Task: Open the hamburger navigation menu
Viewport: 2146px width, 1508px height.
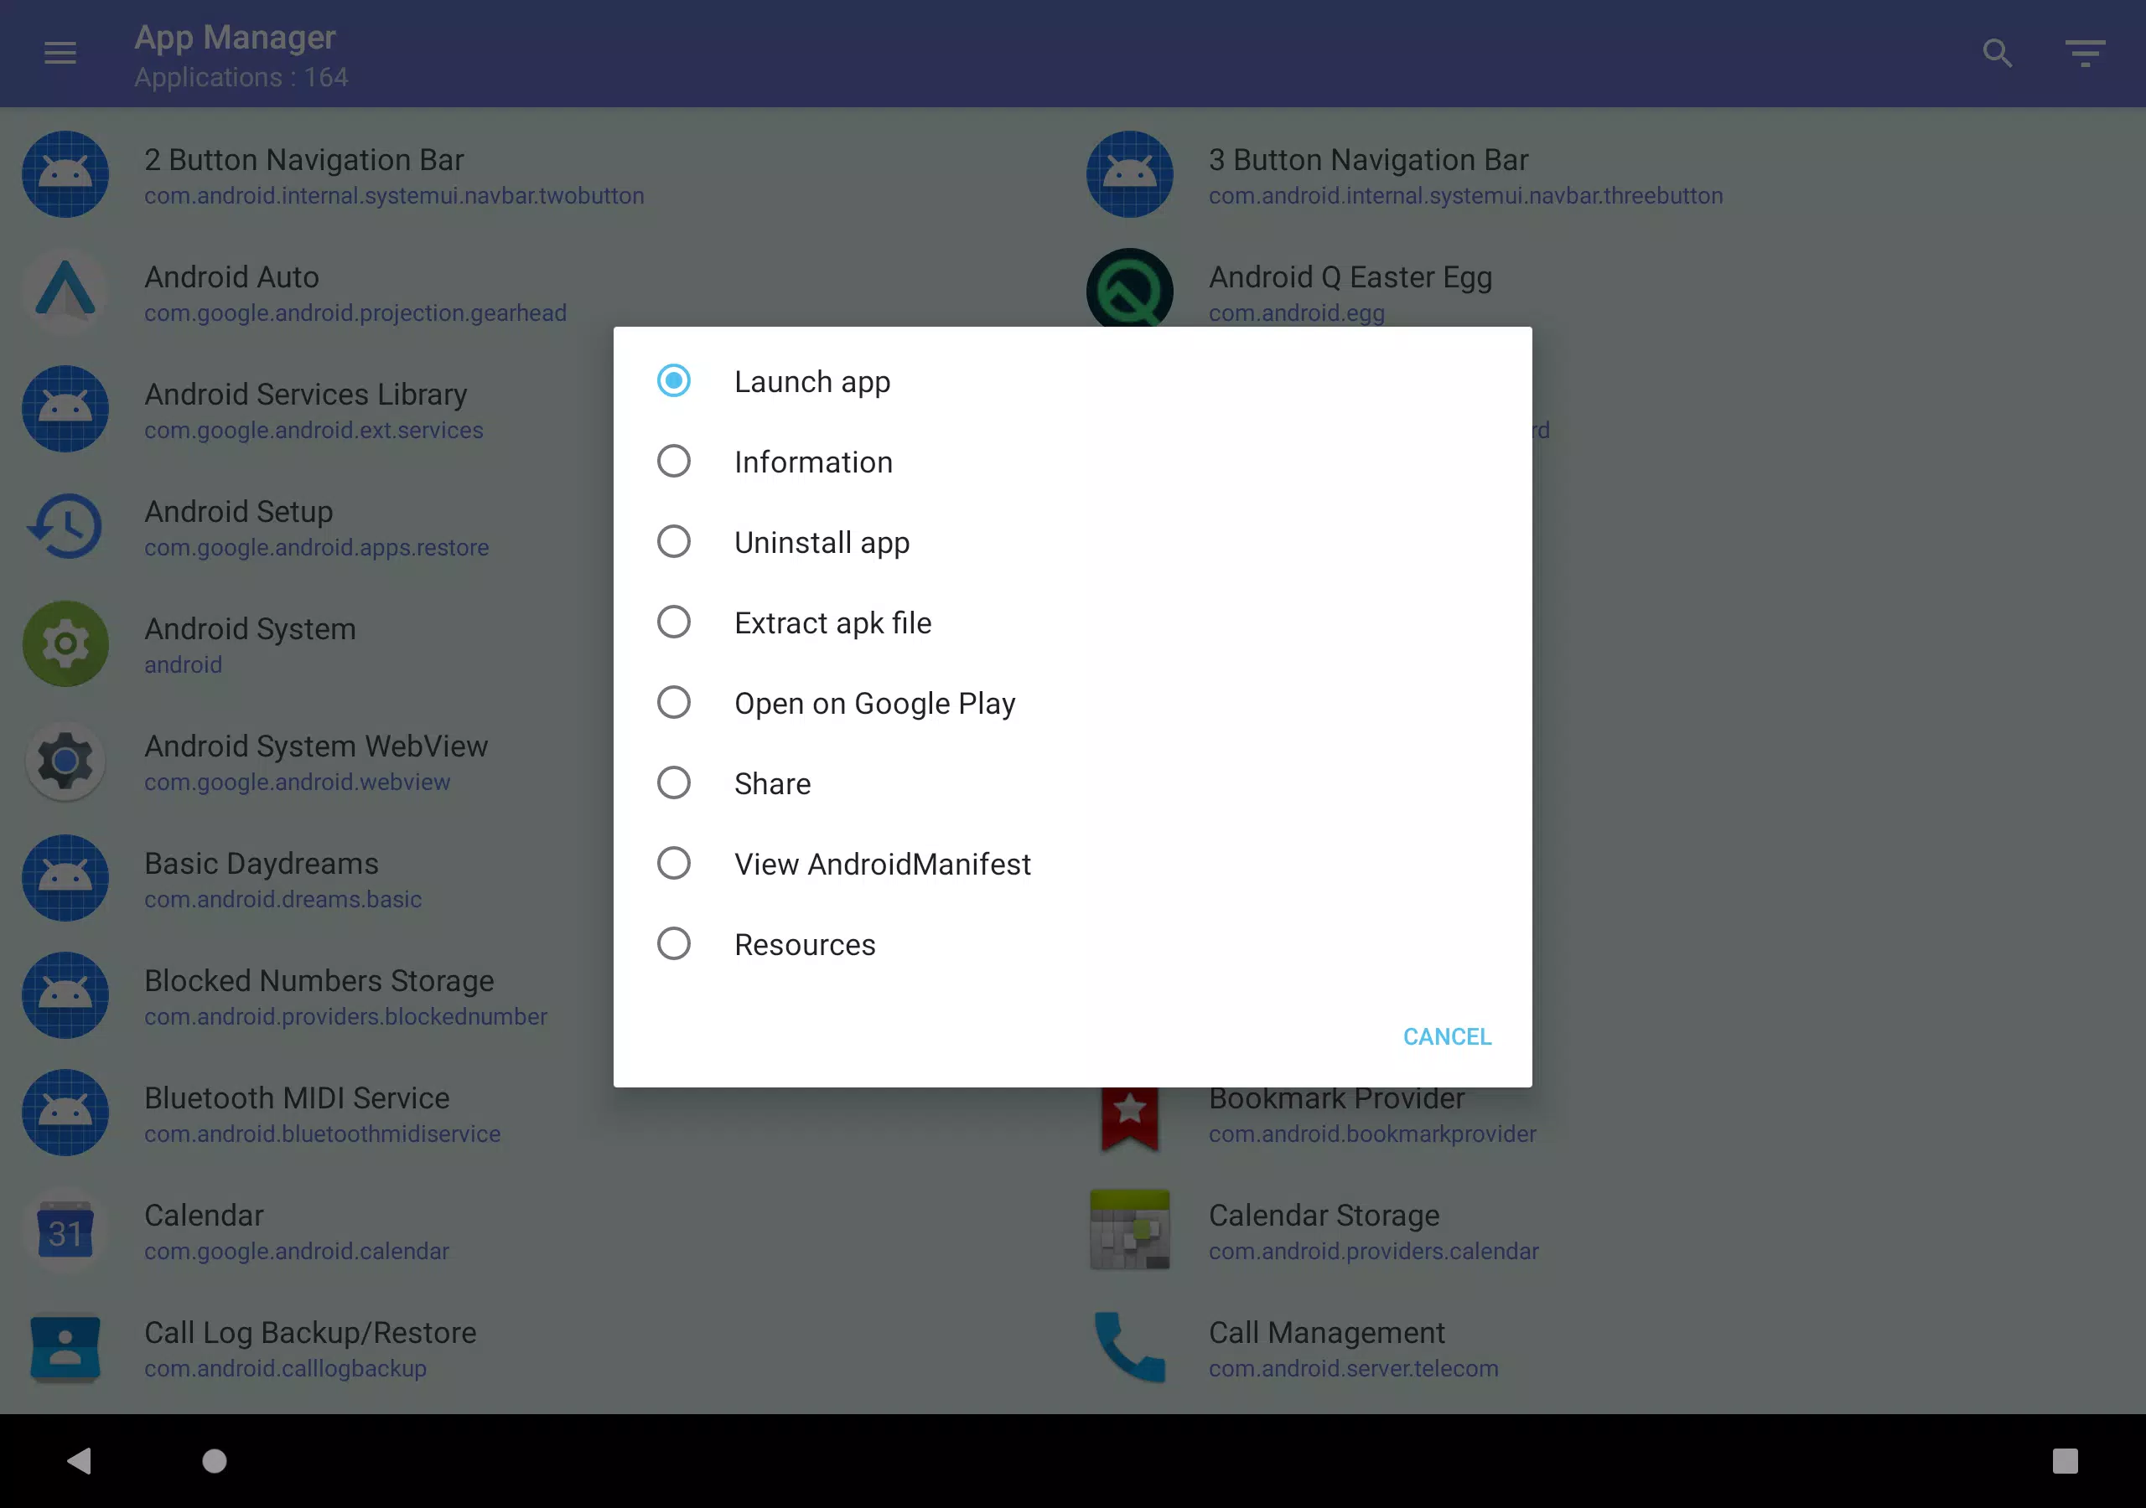Action: [x=60, y=54]
